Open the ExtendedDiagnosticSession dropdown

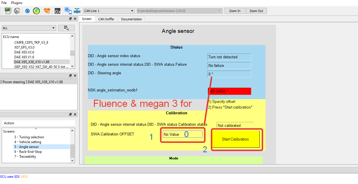[x=220, y=11]
